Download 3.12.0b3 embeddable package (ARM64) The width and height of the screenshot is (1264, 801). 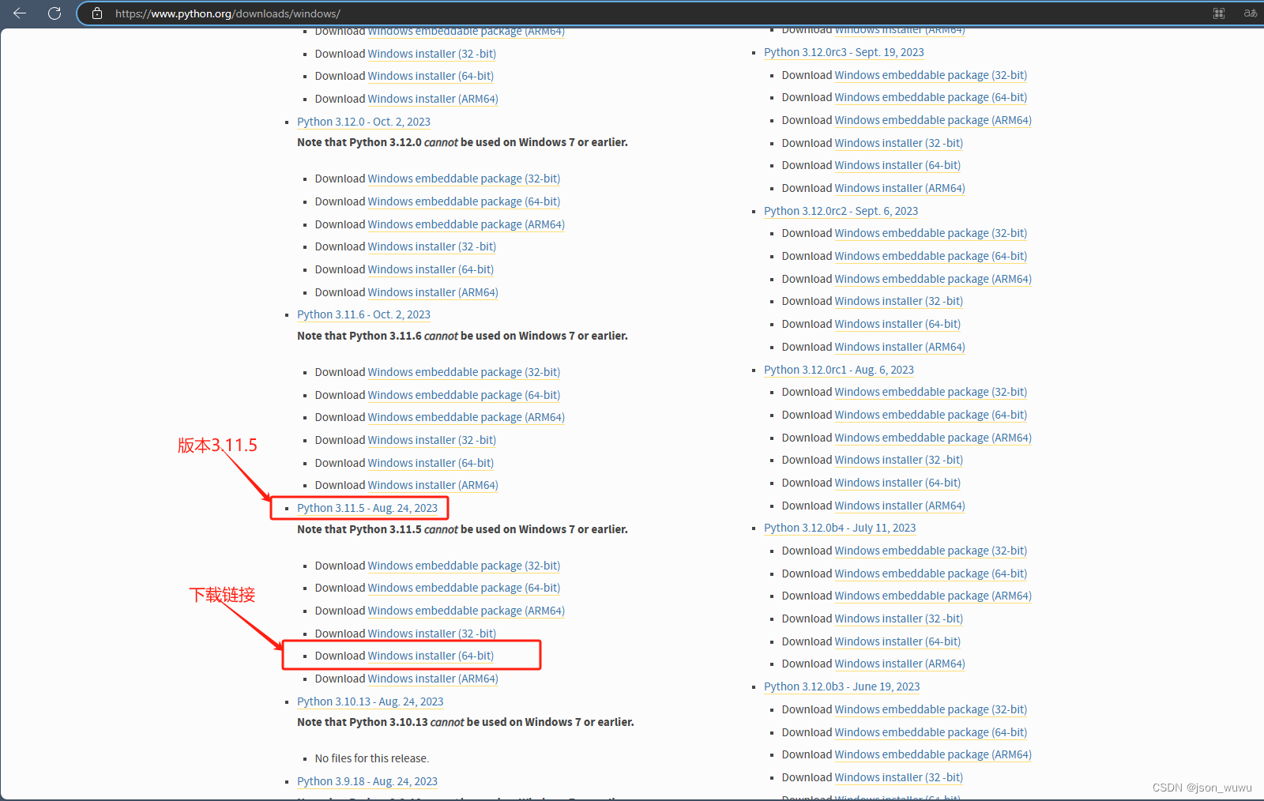[x=933, y=754]
